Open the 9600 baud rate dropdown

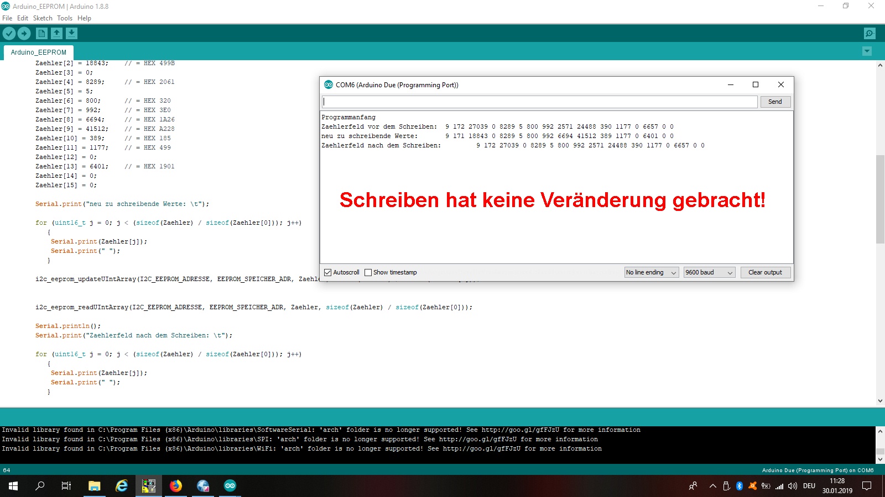click(x=709, y=272)
